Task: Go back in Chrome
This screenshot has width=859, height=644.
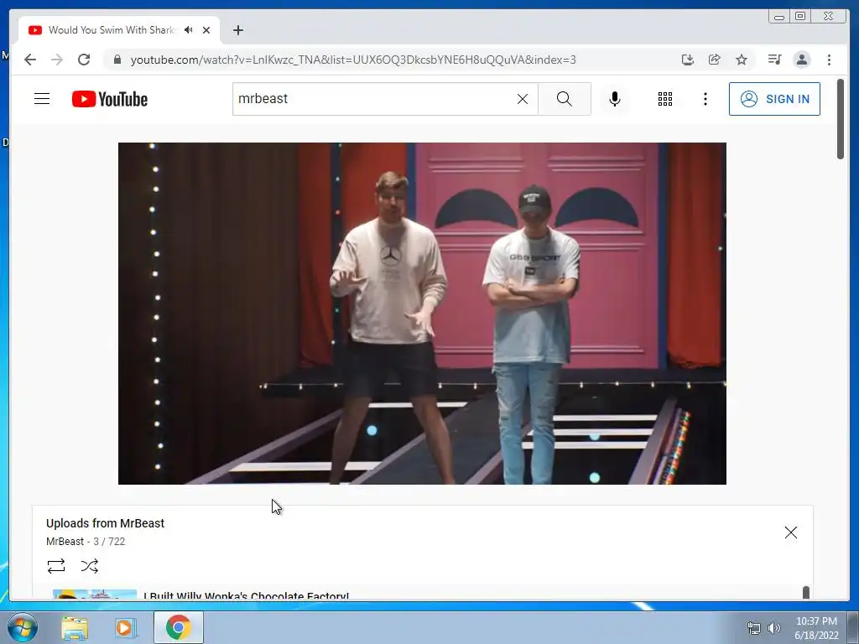Action: pyautogui.click(x=30, y=60)
